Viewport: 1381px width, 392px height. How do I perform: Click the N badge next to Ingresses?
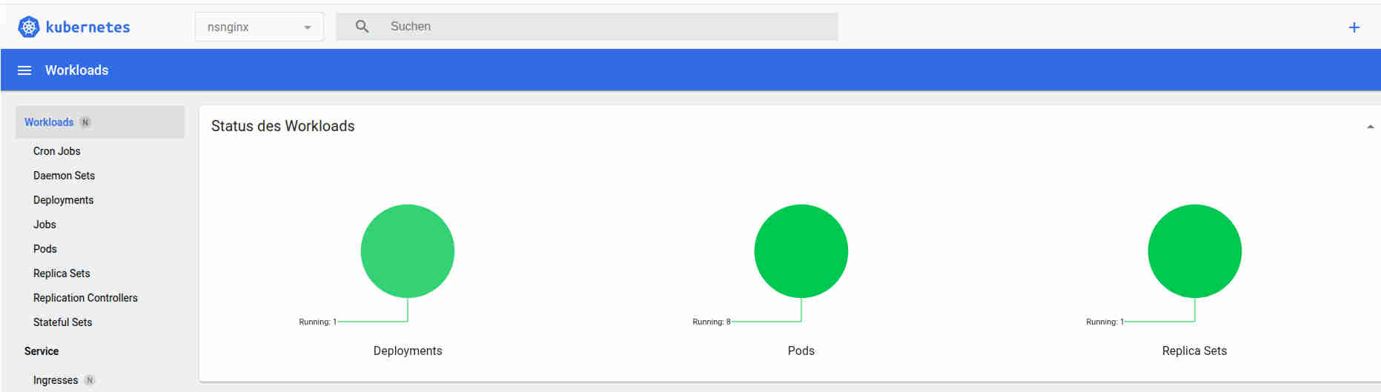pyautogui.click(x=90, y=380)
